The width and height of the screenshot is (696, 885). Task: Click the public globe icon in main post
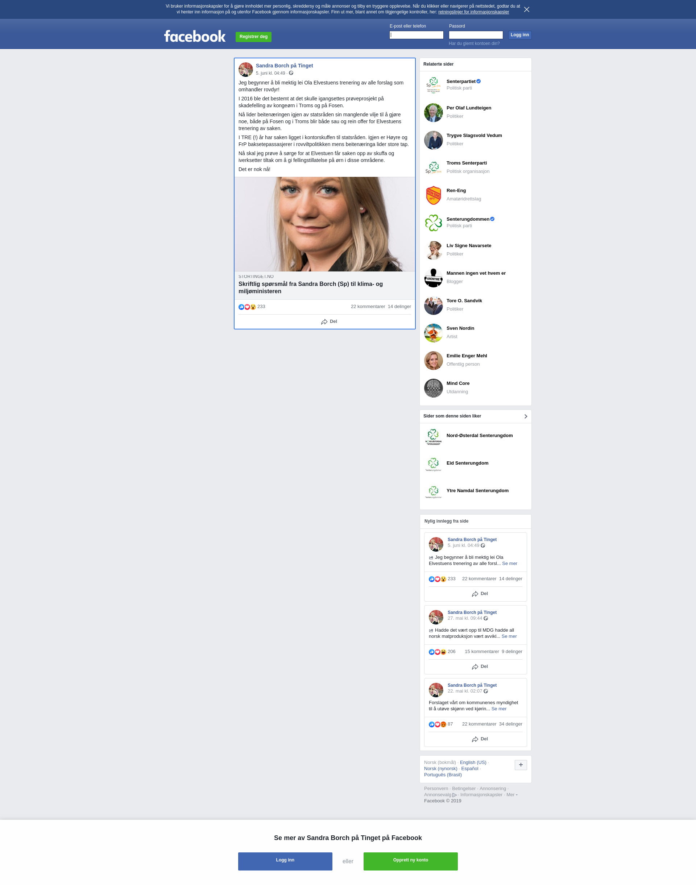(x=291, y=73)
